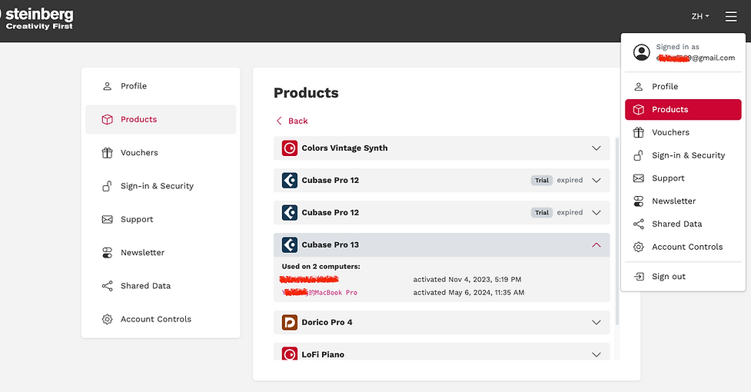Screen dimensions: 751x392
Task: Choose Profile in the account dropdown menu
Action: [683, 87]
